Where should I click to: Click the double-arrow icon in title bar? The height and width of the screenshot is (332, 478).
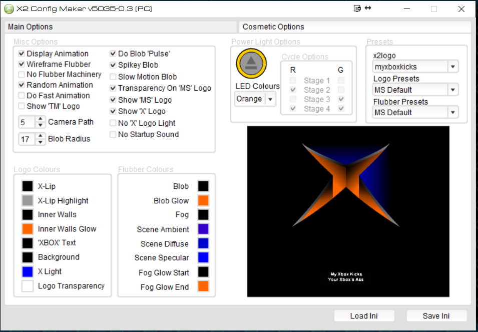(368, 8)
